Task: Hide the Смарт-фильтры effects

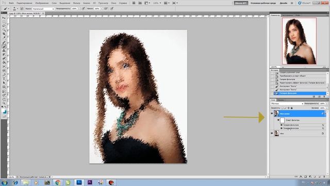Action: [278, 120]
